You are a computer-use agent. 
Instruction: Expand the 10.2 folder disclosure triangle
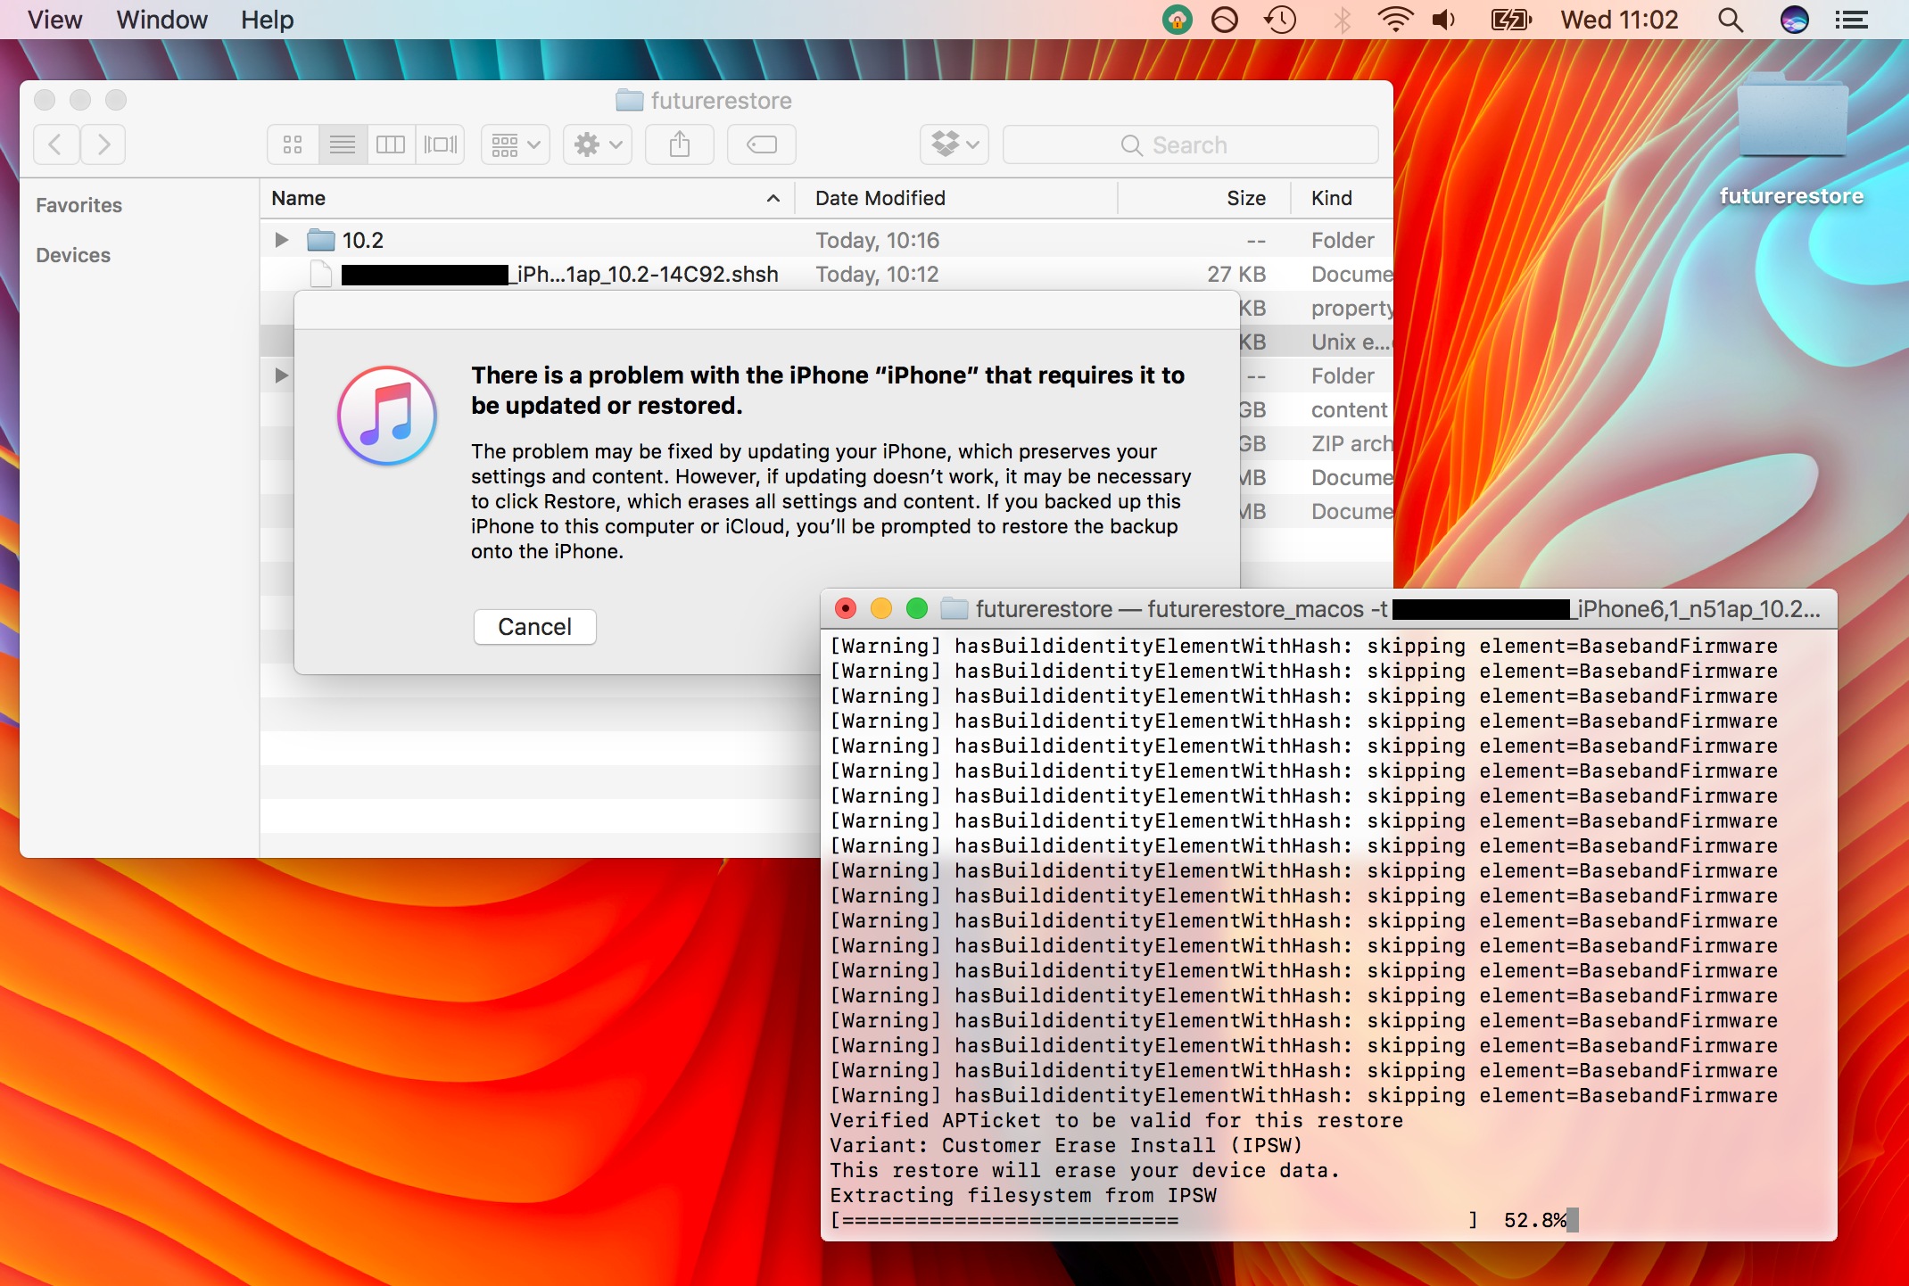pos(282,240)
